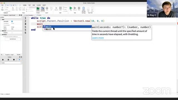Toggle the Archivable checkbox

click(12, 21)
